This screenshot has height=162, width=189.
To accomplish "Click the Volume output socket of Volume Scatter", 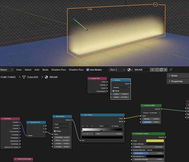I will (x=162, y=109).
